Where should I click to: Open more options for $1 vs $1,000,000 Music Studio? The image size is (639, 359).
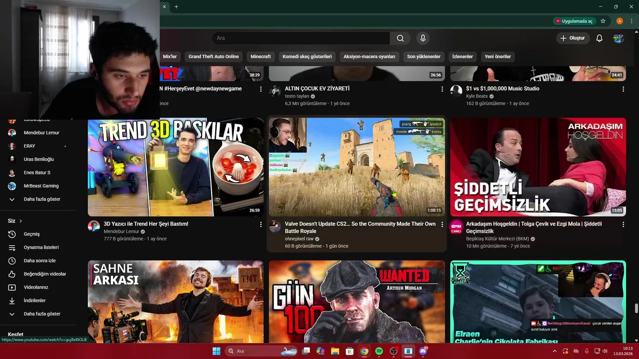(623, 89)
